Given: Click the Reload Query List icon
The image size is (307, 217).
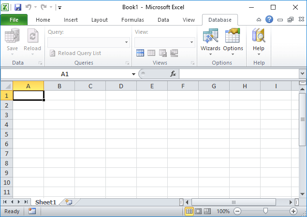Looking at the screenshot, I should 52,53.
